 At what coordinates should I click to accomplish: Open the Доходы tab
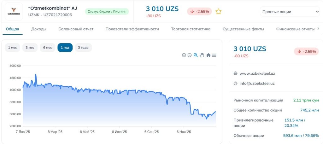tap(39, 29)
